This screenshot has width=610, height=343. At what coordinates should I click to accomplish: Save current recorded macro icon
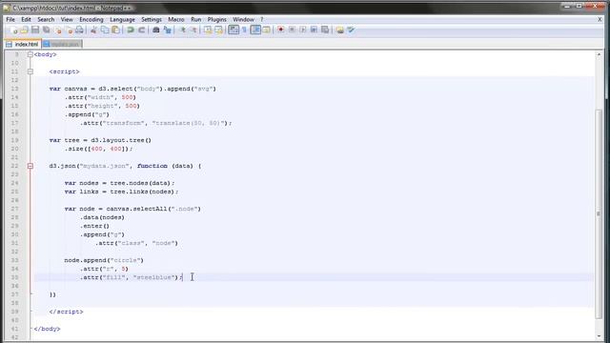coord(325,30)
